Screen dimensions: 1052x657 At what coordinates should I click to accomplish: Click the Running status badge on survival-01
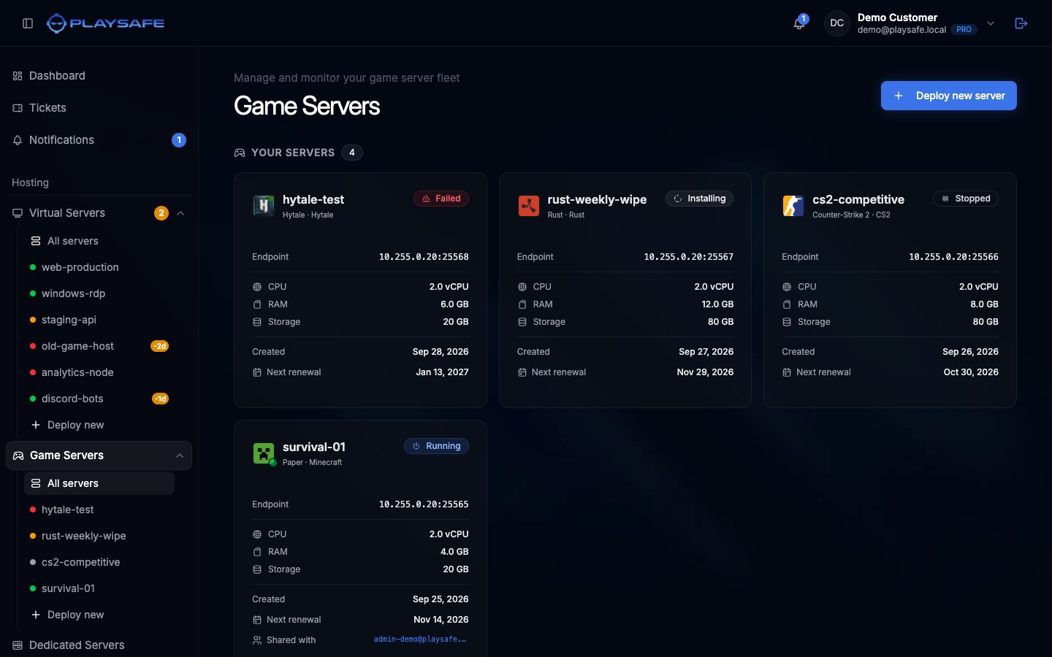436,446
